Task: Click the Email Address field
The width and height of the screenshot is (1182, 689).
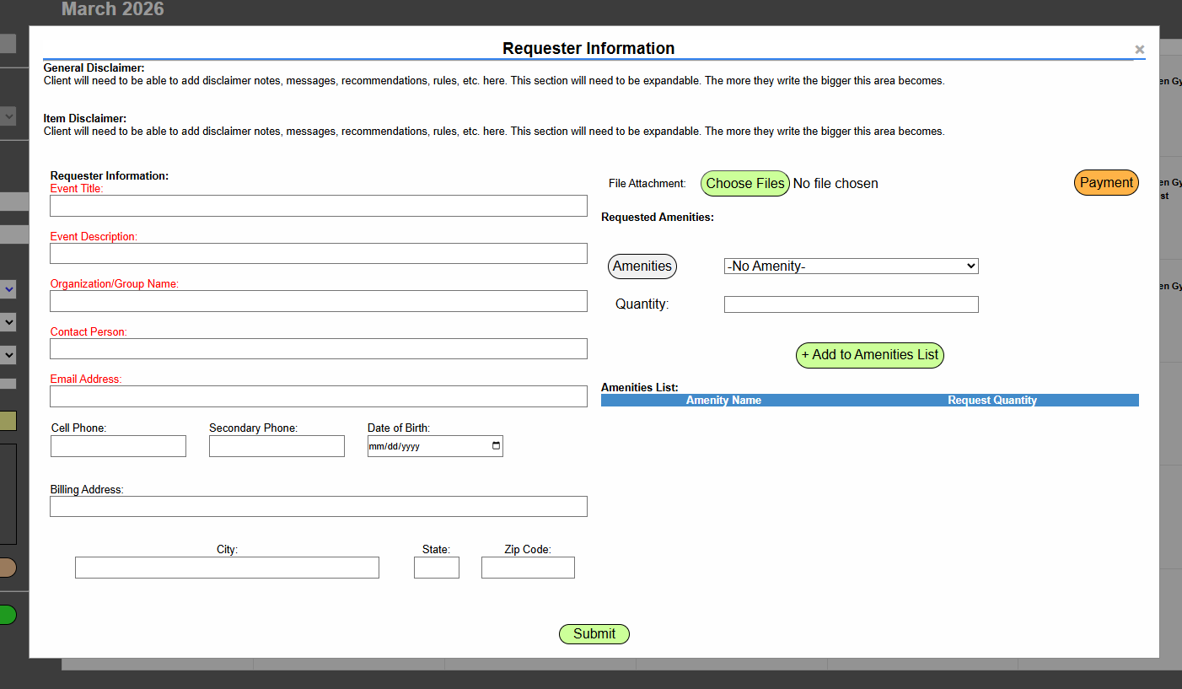Action: 318,396
